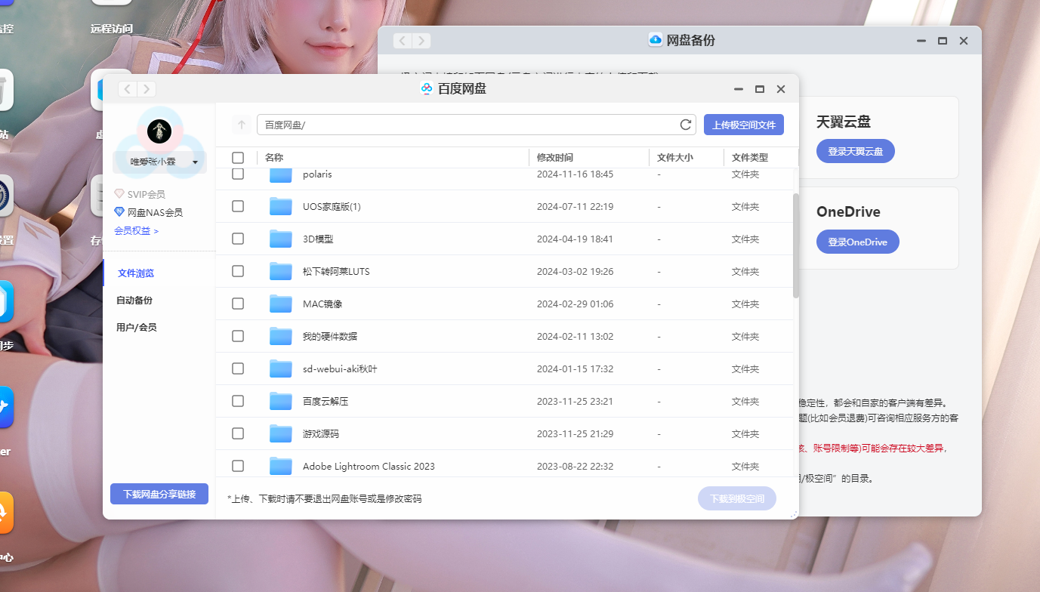Click the 百度网盘 logo in the title bar
The image size is (1040, 592).
click(427, 89)
